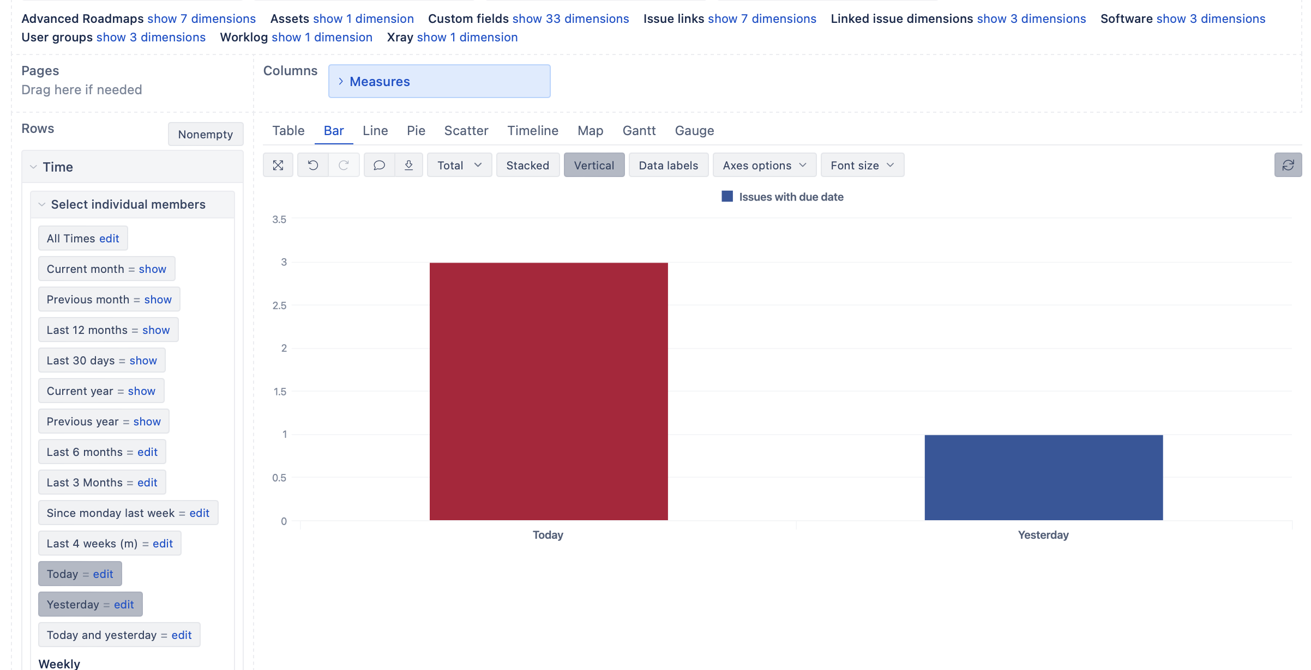Click show link for Current year
1311x670 pixels.
tap(141, 391)
